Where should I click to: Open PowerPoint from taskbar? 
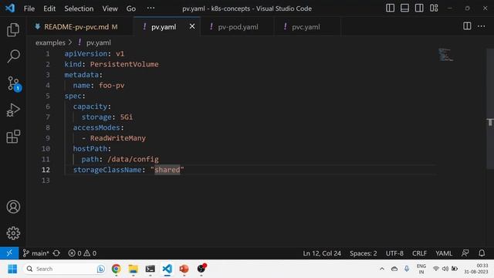pos(184,269)
